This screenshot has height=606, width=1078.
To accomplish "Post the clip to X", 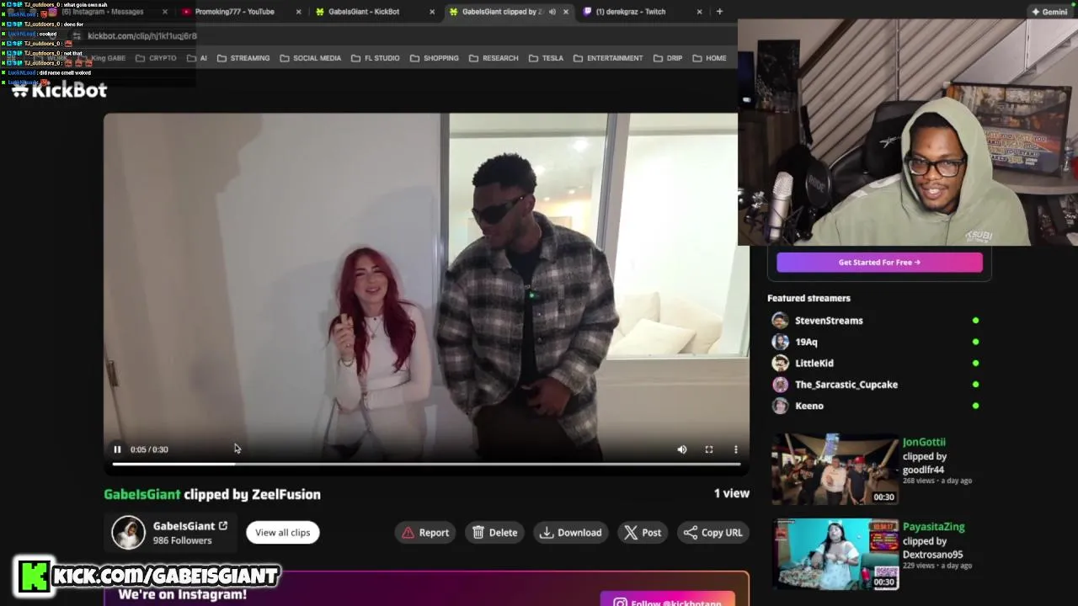I will 643,532.
